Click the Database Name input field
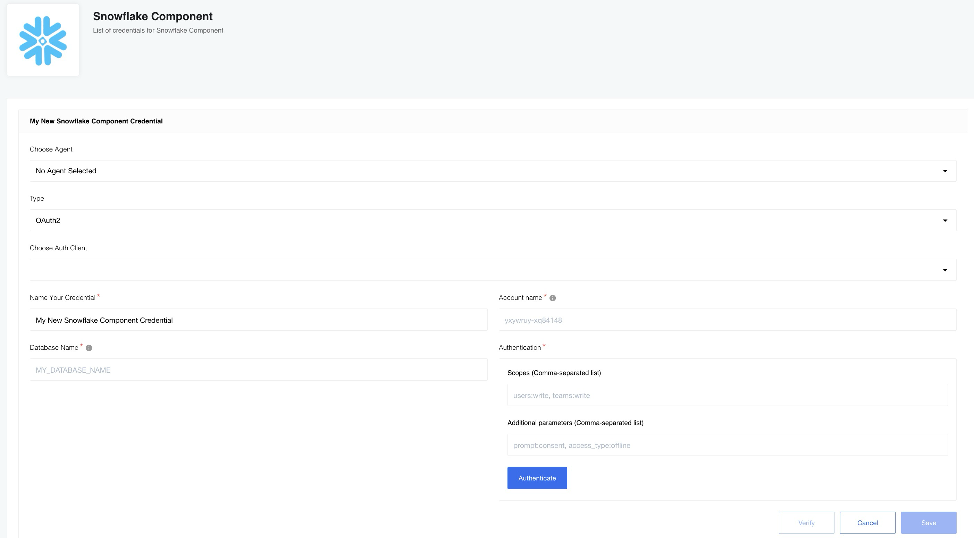 point(259,370)
